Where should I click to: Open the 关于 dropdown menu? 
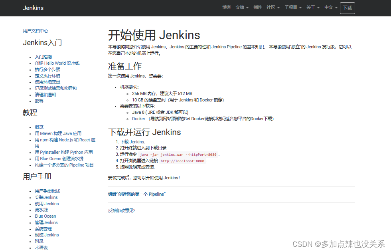click(x=313, y=8)
